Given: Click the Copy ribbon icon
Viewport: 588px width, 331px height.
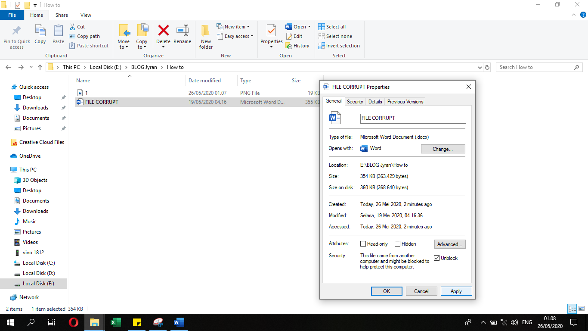Looking at the screenshot, I should click(x=40, y=31).
